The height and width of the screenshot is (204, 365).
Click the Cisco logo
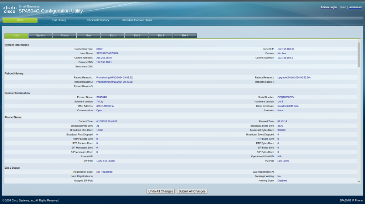(x=9, y=9)
